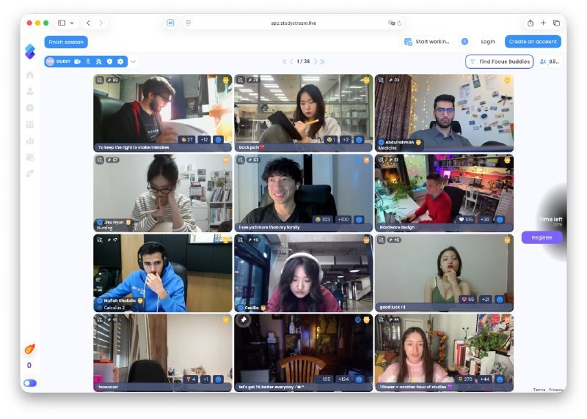The height and width of the screenshot is (419, 587).
Task: Add an emoji reaction on the 'good luck <3' tile
Action: 500,299
